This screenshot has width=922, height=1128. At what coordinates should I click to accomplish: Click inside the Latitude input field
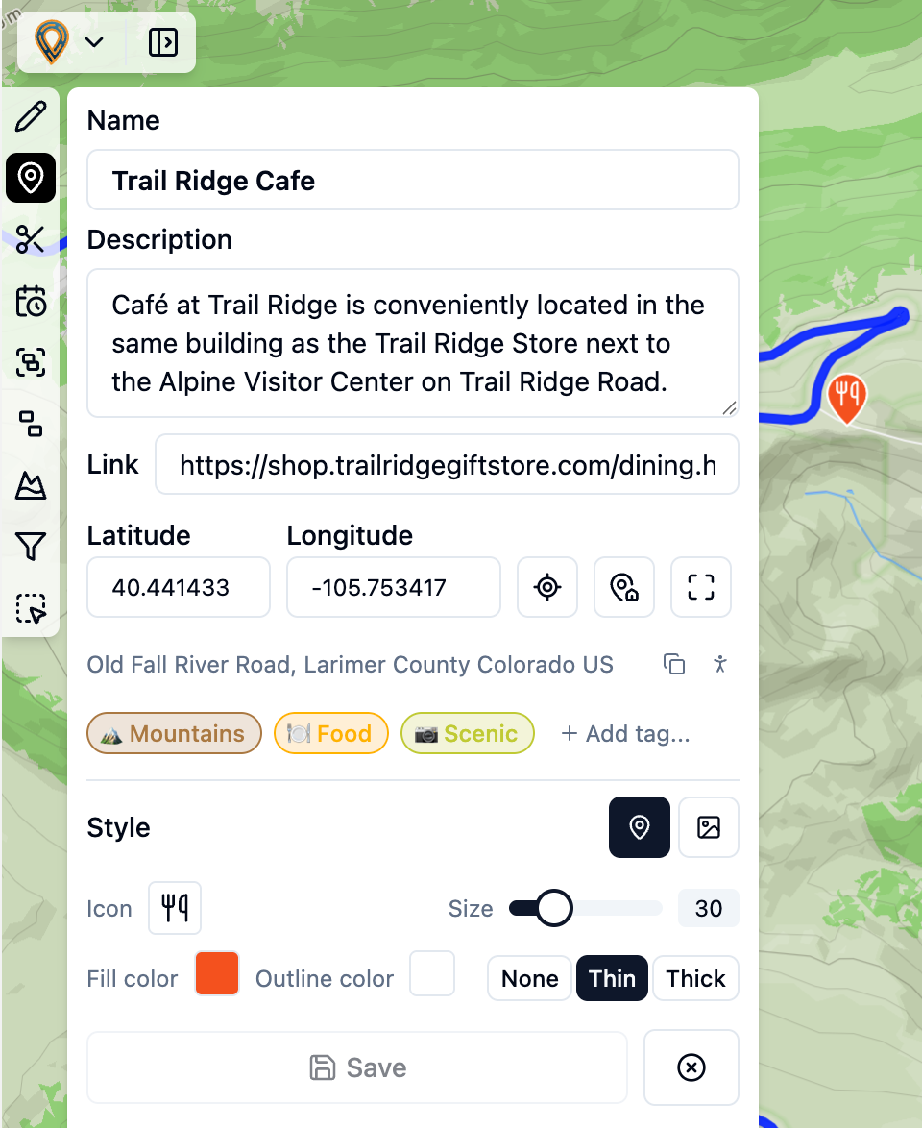178,587
